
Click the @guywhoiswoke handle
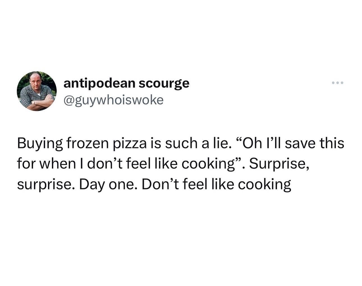pyautogui.click(x=113, y=100)
